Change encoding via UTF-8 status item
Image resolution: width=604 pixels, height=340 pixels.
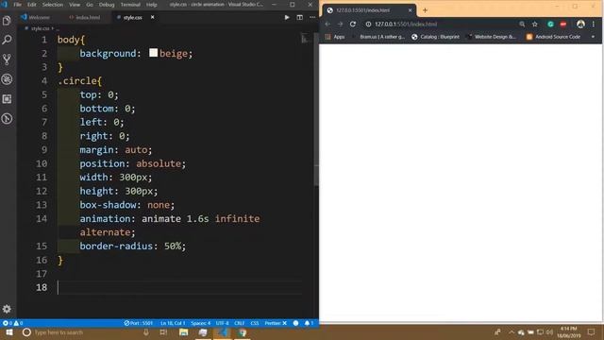click(223, 323)
